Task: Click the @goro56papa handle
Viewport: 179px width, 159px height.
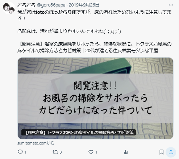Action: point(51,5)
